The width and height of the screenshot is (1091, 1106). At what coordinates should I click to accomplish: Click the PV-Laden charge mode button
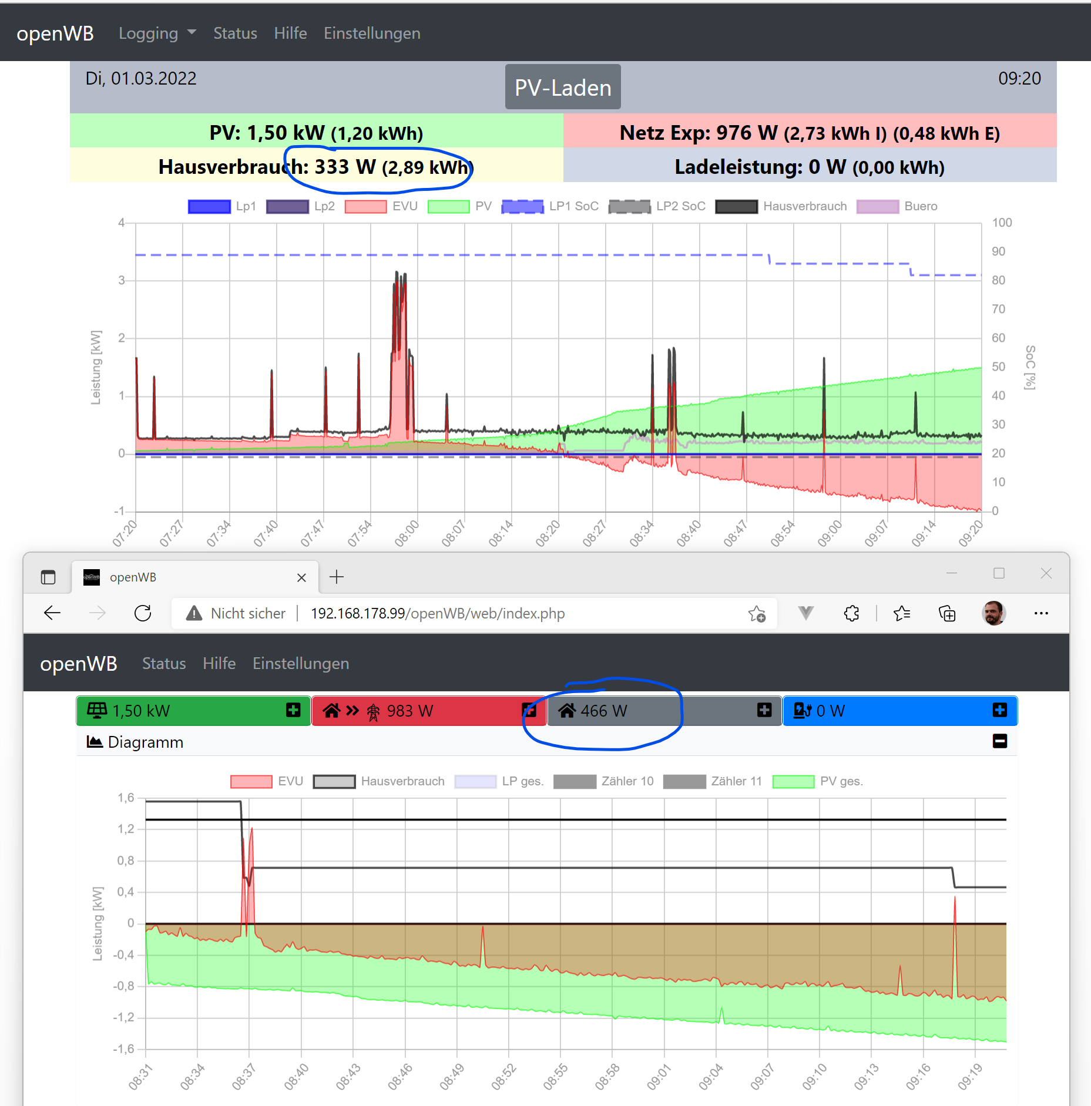tap(563, 87)
